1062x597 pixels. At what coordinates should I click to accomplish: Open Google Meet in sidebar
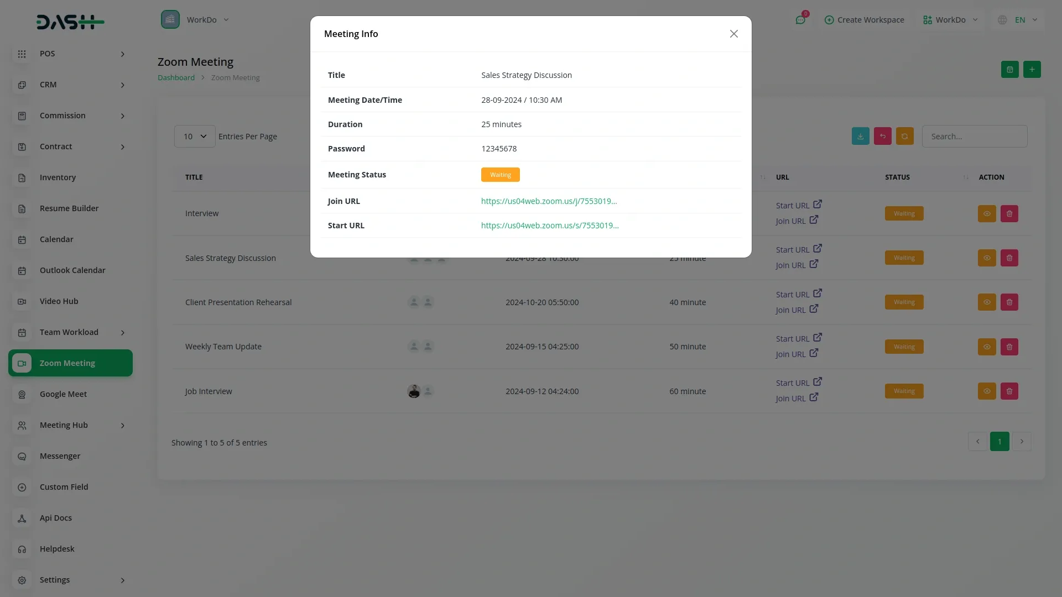[63, 394]
